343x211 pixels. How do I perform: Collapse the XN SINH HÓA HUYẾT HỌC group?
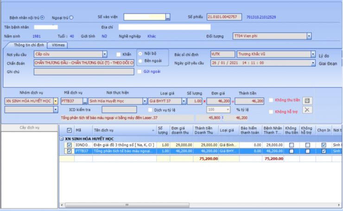click(x=62, y=138)
